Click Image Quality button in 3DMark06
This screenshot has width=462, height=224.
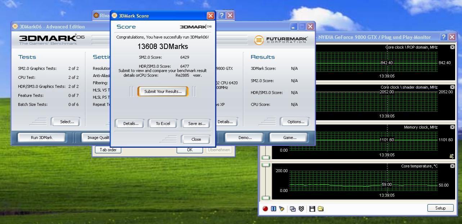pos(95,138)
